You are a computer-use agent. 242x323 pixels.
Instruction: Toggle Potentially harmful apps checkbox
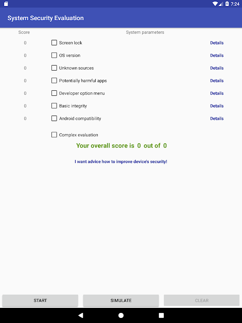[54, 80]
